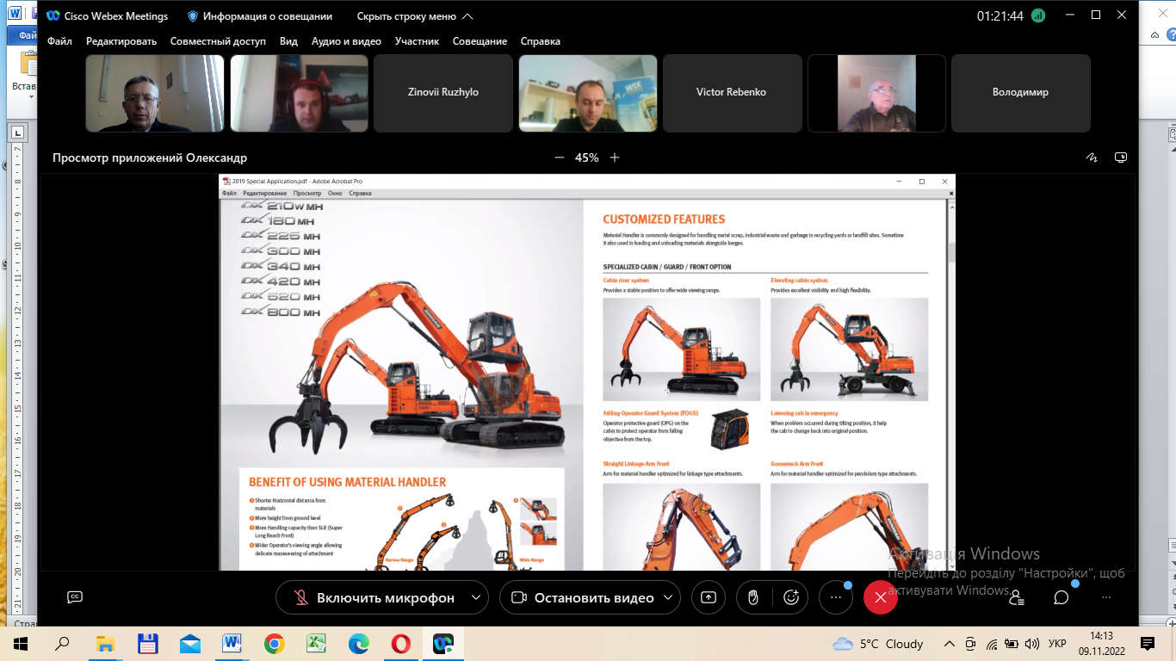The height and width of the screenshot is (661, 1176).
Task: Open panel options ellipsis at bottom right
Action: 1106,597
